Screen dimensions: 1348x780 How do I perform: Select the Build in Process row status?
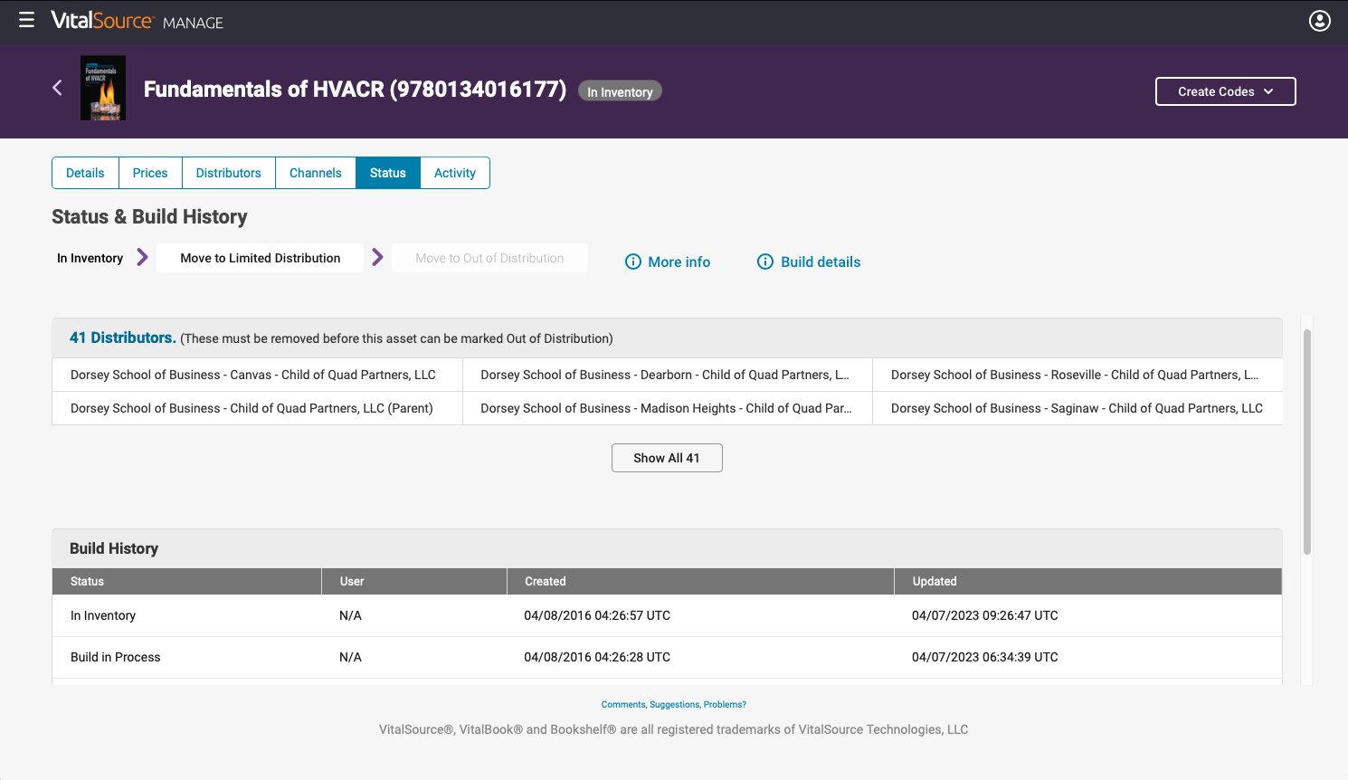click(116, 657)
